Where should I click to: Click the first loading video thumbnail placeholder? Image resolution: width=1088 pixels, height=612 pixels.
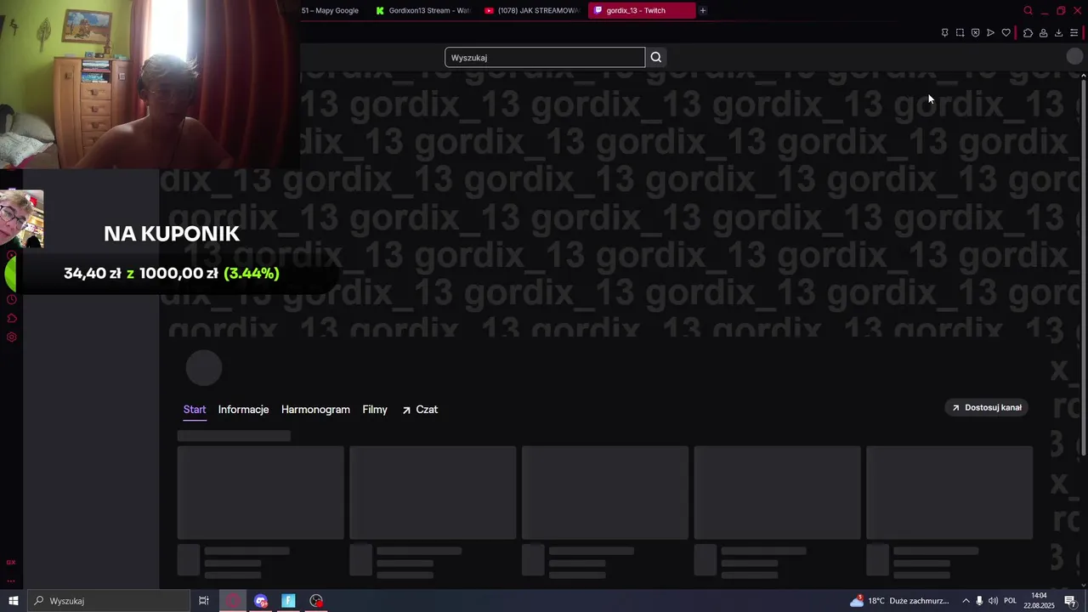[x=260, y=492]
